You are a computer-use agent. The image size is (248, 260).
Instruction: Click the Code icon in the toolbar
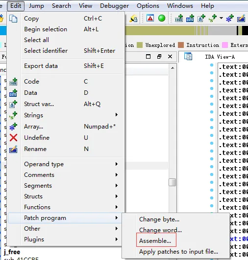point(179,19)
